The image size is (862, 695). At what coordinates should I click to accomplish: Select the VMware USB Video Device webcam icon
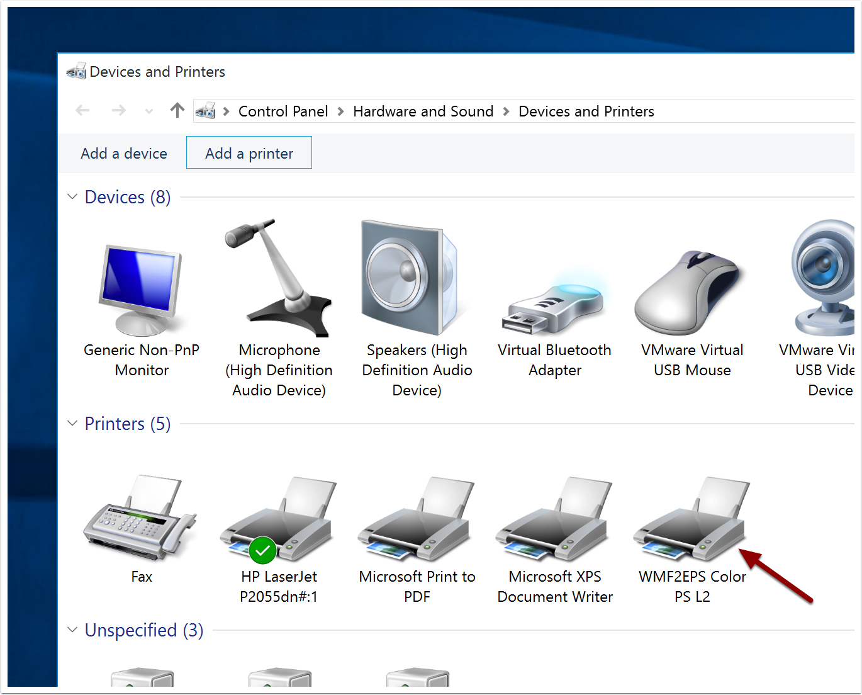tap(823, 278)
